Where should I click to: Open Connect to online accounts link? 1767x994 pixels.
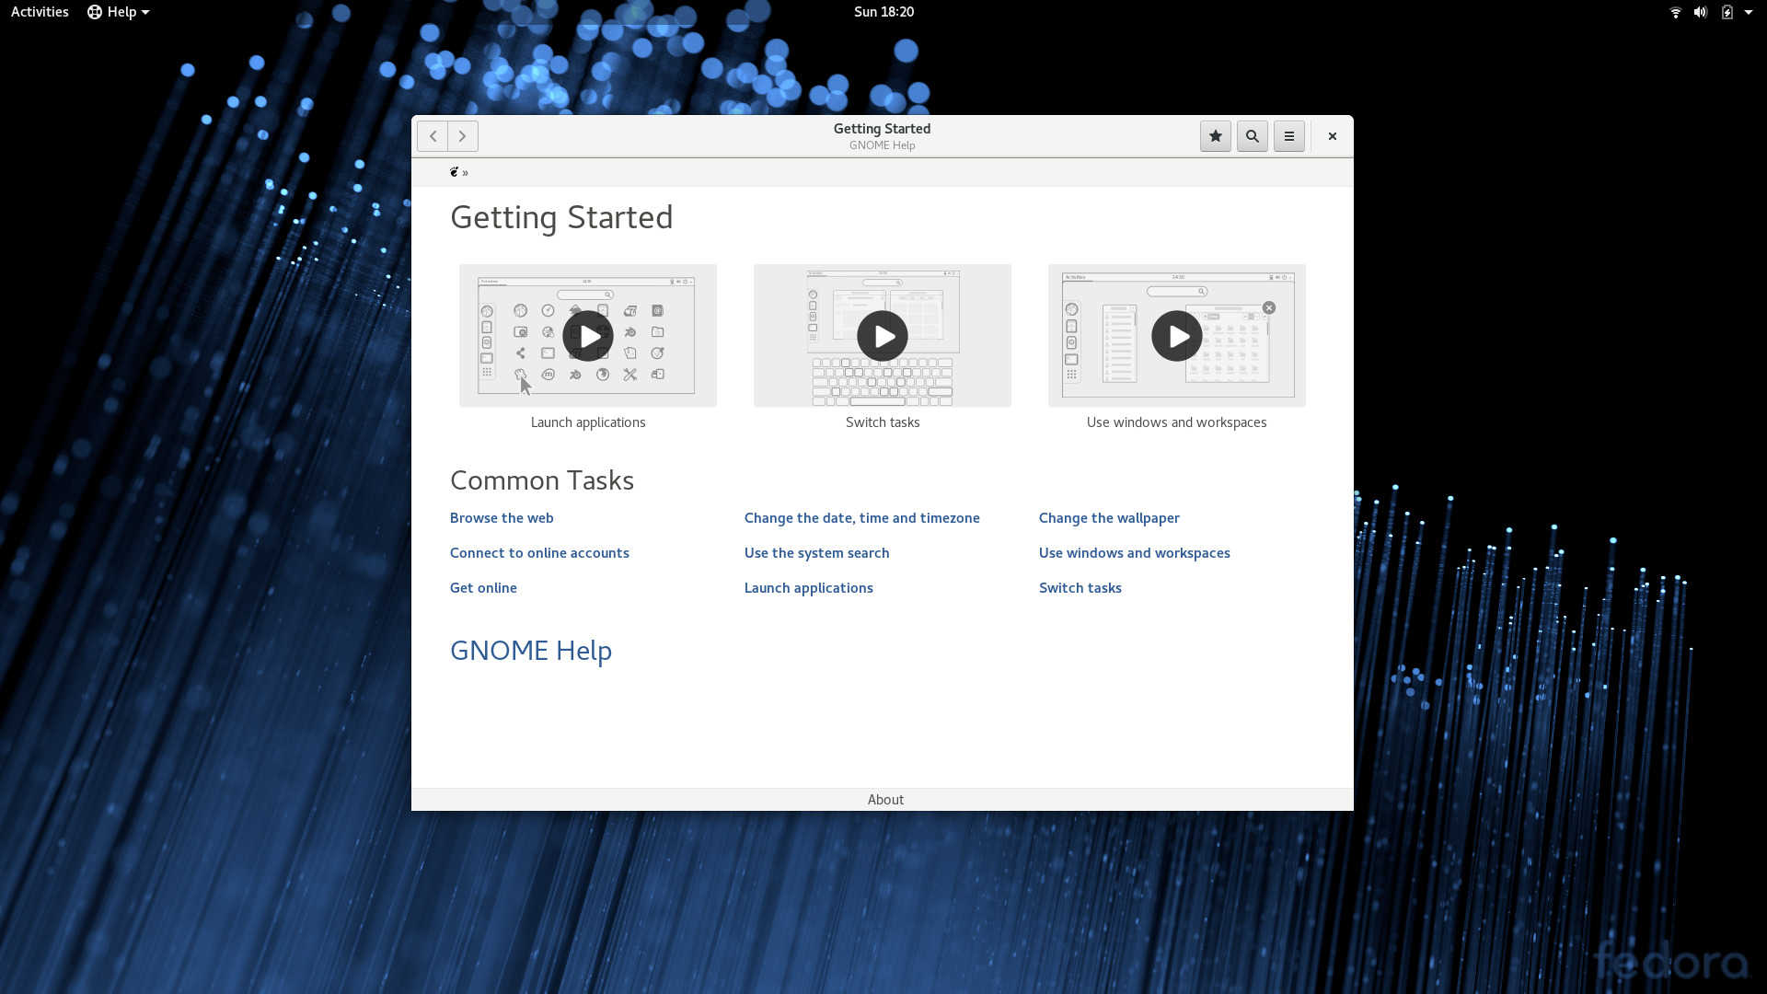coord(539,553)
